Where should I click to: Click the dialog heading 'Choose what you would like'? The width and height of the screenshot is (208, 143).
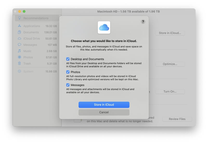coord(104,41)
